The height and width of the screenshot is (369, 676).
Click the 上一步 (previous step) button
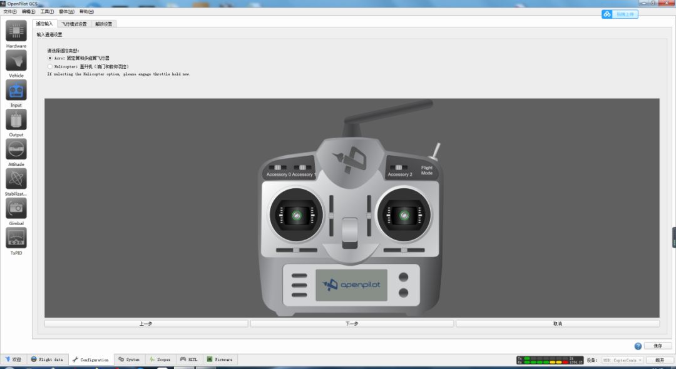pos(146,323)
